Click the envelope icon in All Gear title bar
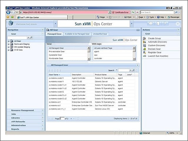Screen dimensions: 188x141 point(138,30)
